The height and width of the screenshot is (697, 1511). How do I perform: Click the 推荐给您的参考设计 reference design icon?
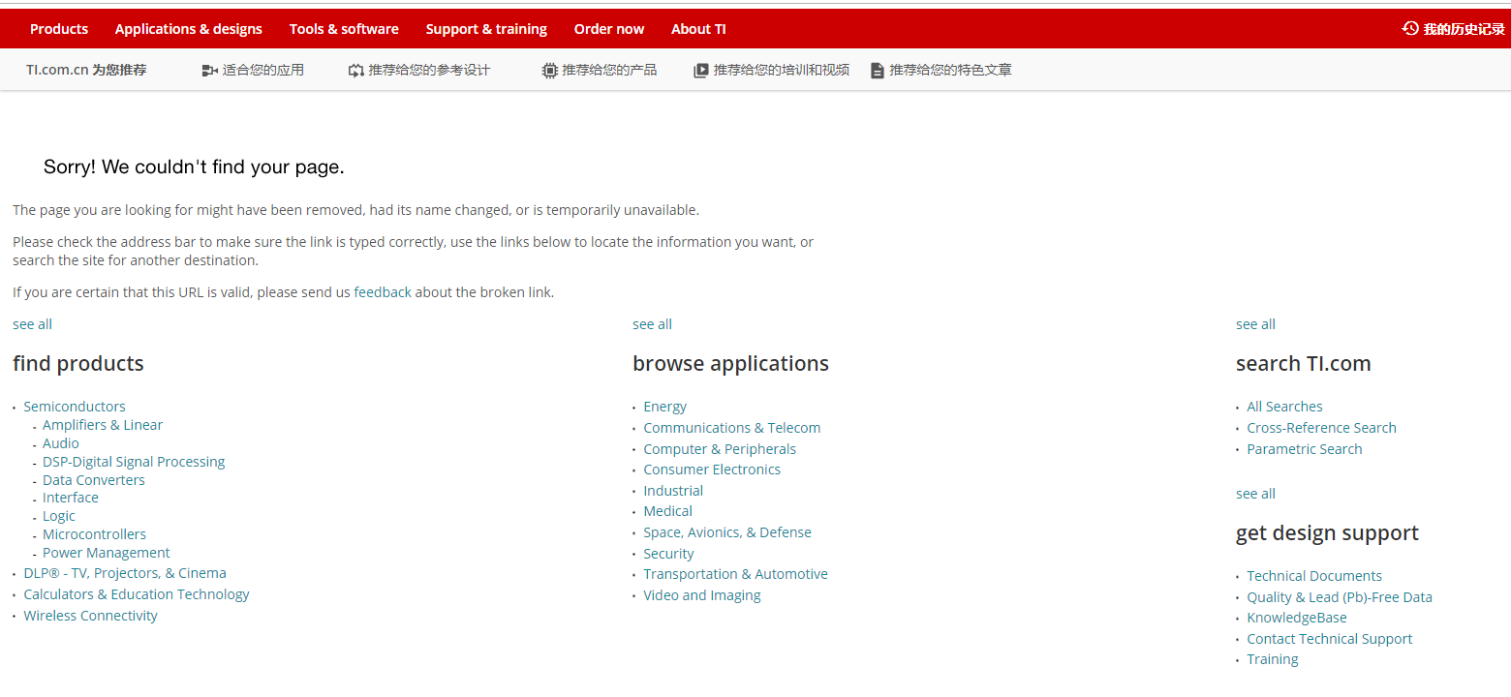(355, 71)
